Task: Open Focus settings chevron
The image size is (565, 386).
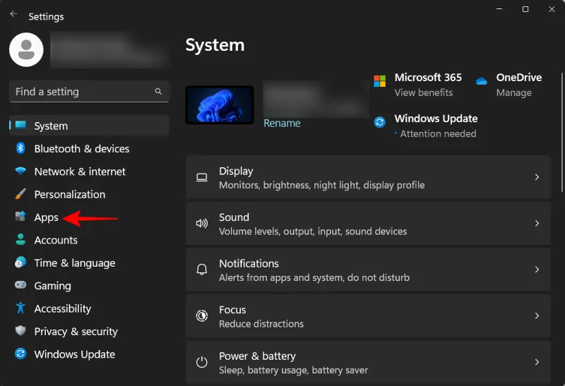Action: pyautogui.click(x=537, y=315)
